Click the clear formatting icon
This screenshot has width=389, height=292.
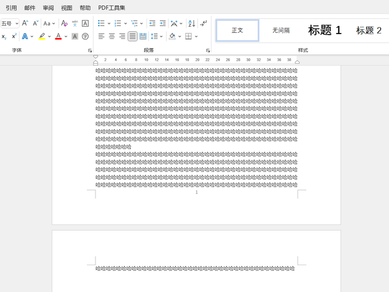[x=63, y=23]
